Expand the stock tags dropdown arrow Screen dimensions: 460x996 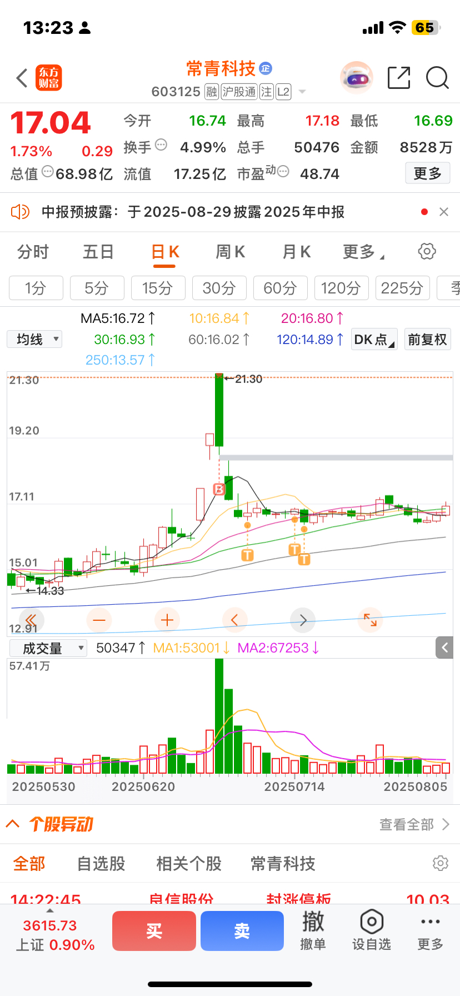[x=302, y=92]
